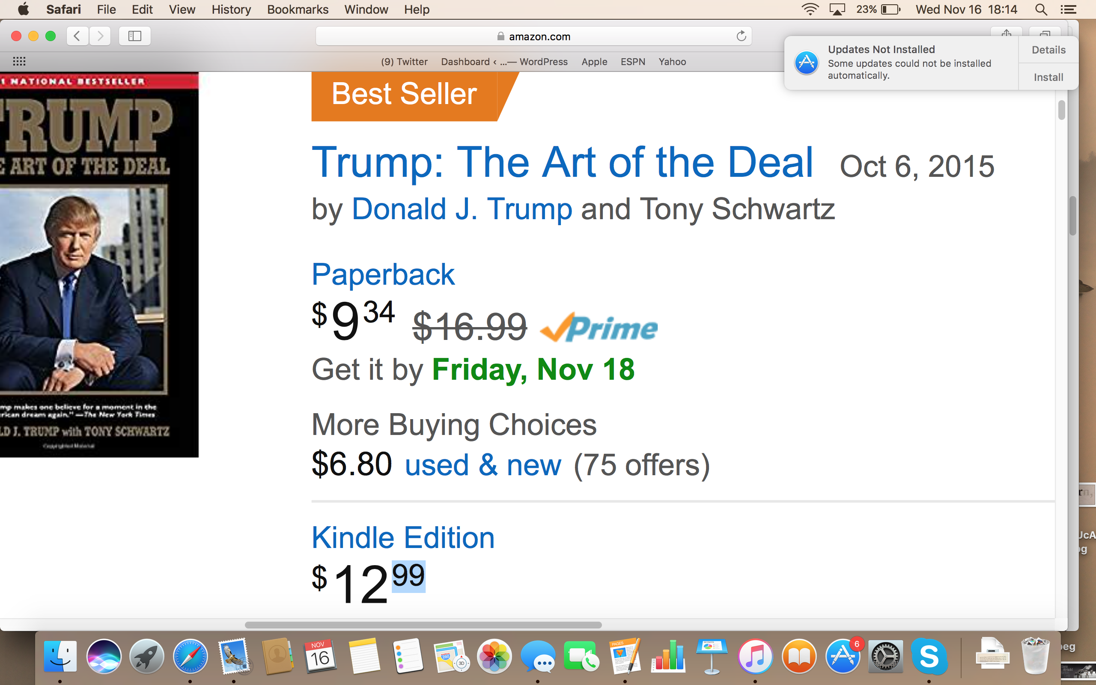Click the Safari back navigation arrow

[77, 36]
